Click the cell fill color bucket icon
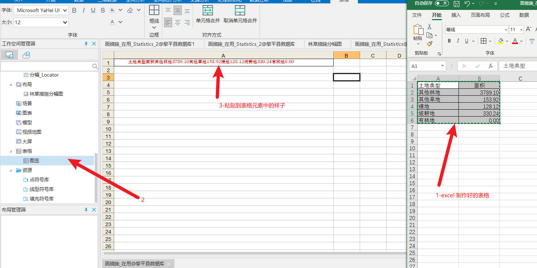Image resolution: width=537 pixels, height=268 pixels. [x=112, y=11]
